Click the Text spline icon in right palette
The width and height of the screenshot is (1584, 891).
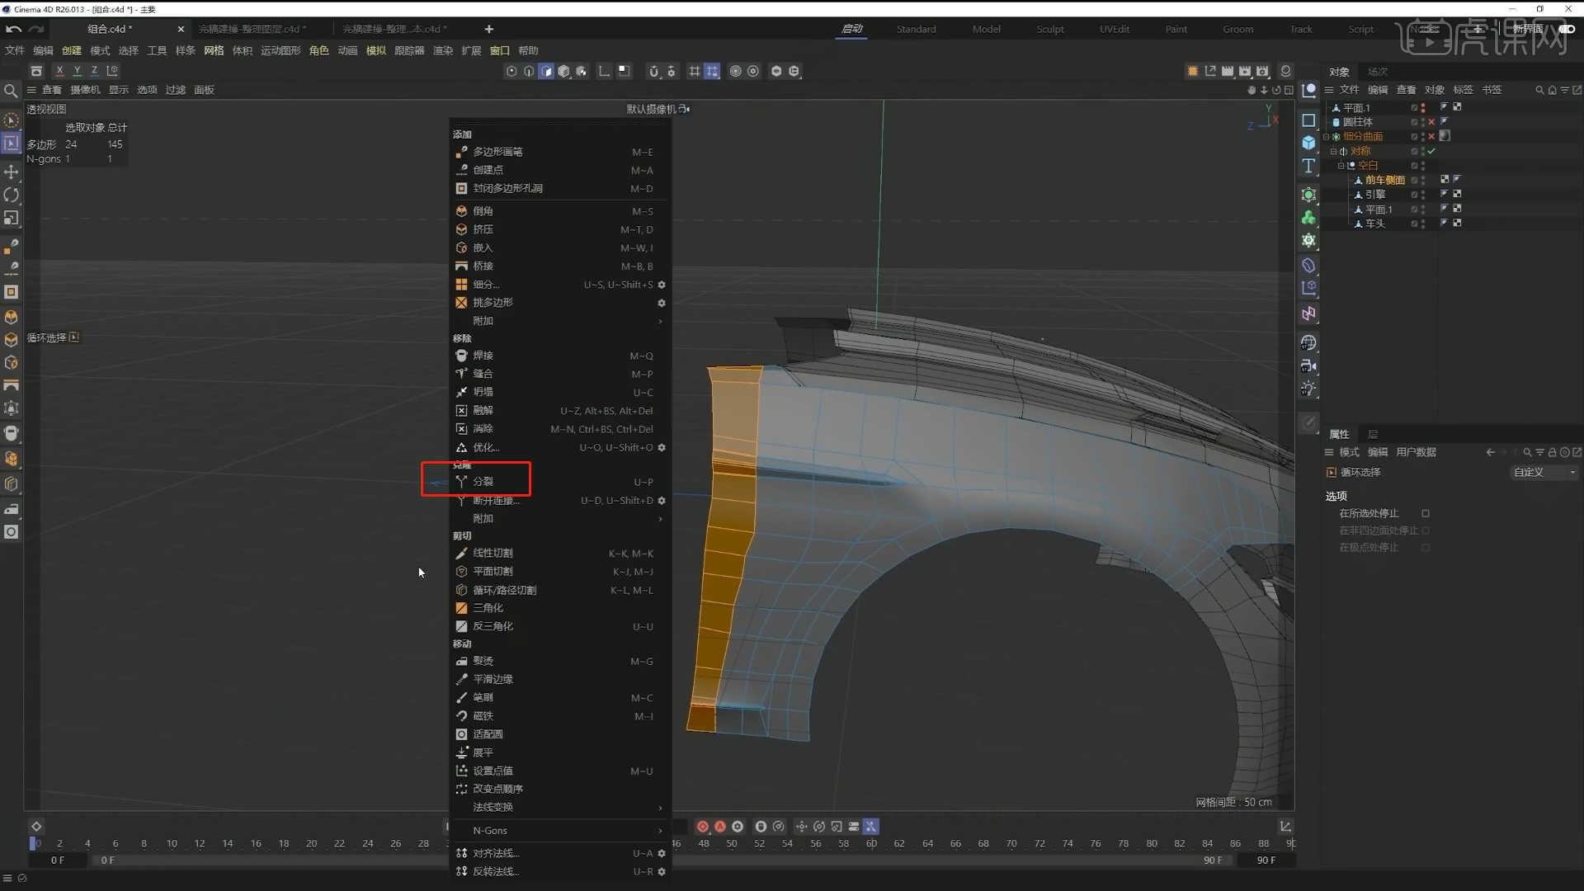[x=1308, y=167]
